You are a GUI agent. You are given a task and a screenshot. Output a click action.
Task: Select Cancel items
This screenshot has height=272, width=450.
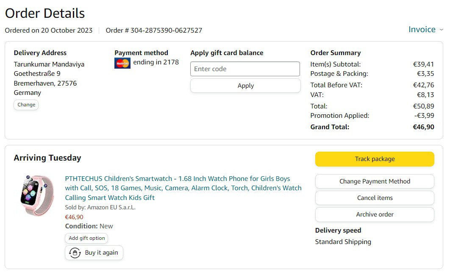click(375, 198)
